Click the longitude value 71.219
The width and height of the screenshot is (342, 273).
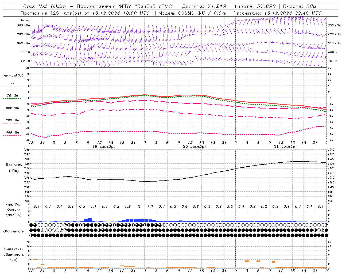(217, 6)
